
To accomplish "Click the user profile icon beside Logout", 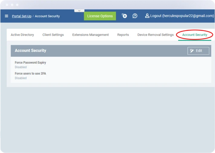I will pyautogui.click(x=147, y=16).
